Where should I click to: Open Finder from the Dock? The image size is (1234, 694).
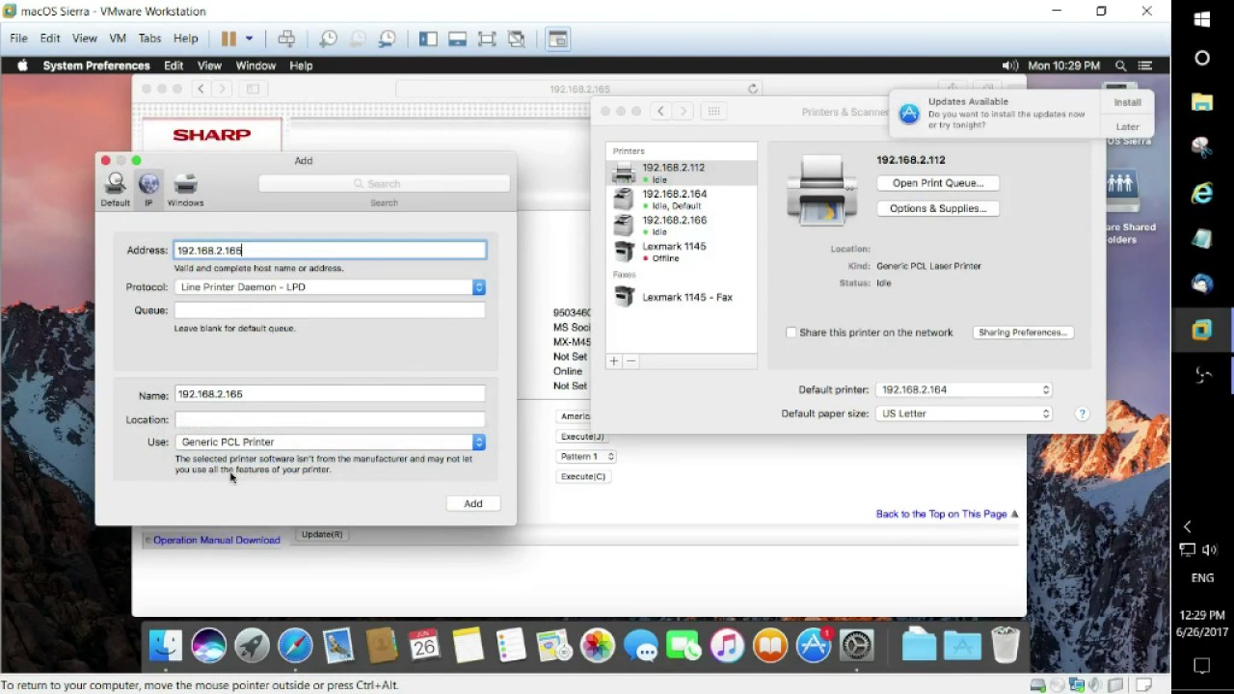(166, 646)
